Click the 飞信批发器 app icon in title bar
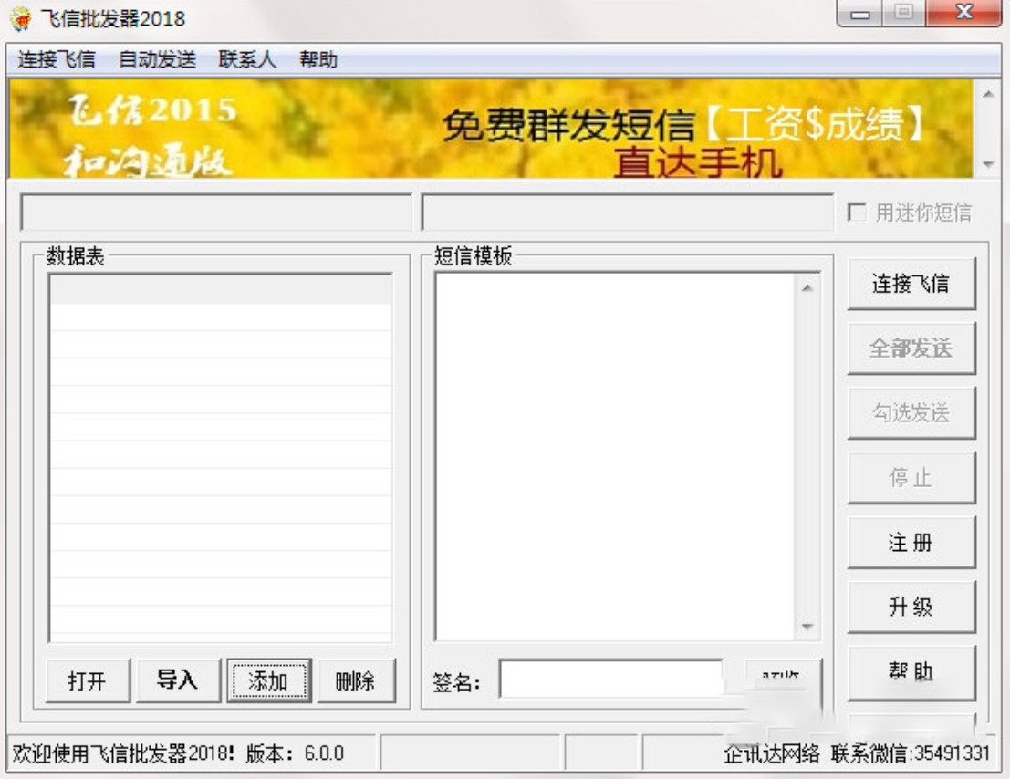The width and height of the screenshot is (1010, 779). (x=21, y=18)
